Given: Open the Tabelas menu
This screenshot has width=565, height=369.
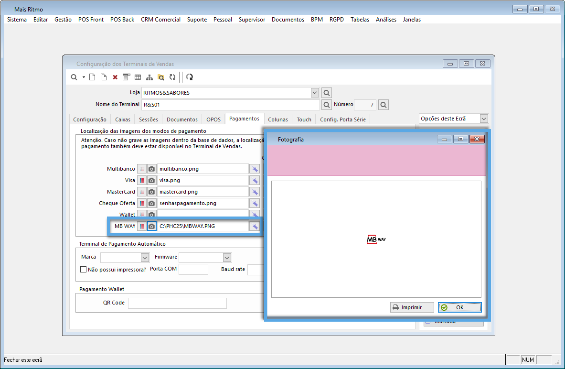Looking at the screenshot, I should tap(360, 20).
